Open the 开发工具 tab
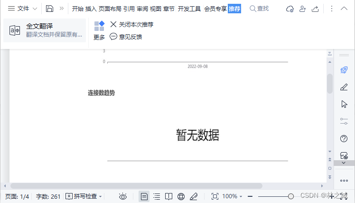355x203 pixels. tap(189, 9)
